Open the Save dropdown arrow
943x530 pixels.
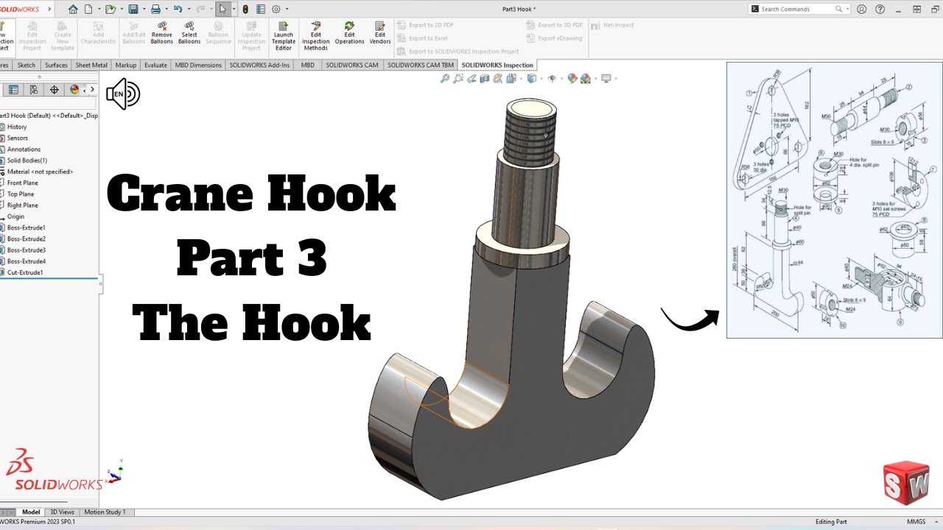[144, 9]
